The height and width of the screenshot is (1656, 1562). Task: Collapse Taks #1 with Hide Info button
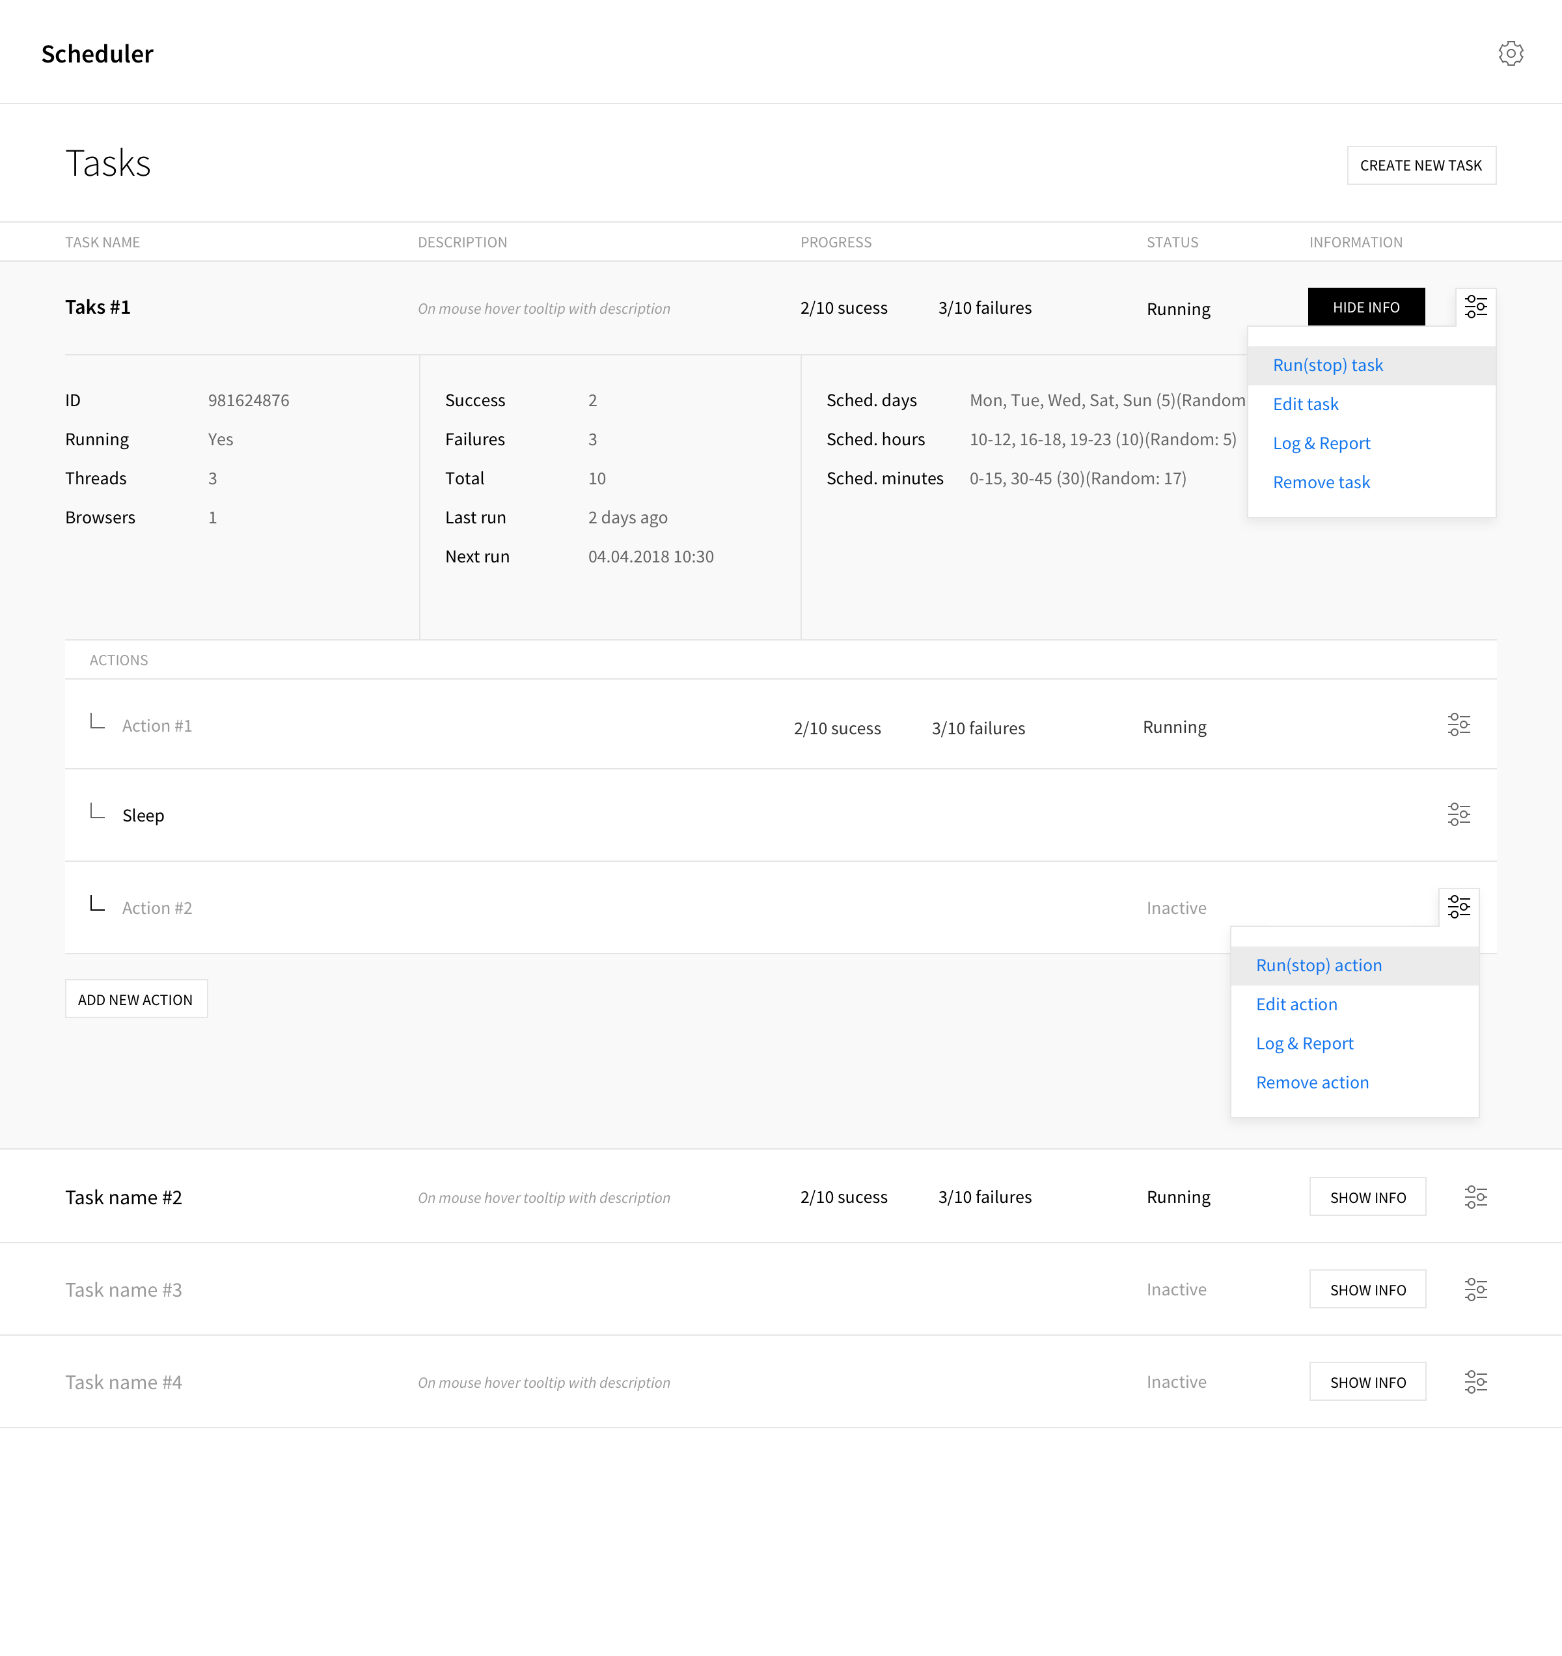coord(1365,307)
